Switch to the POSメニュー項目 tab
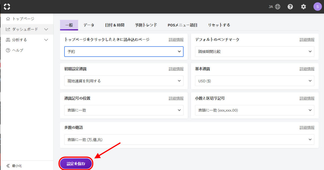324x170 pixels. [x=183, y=25]
